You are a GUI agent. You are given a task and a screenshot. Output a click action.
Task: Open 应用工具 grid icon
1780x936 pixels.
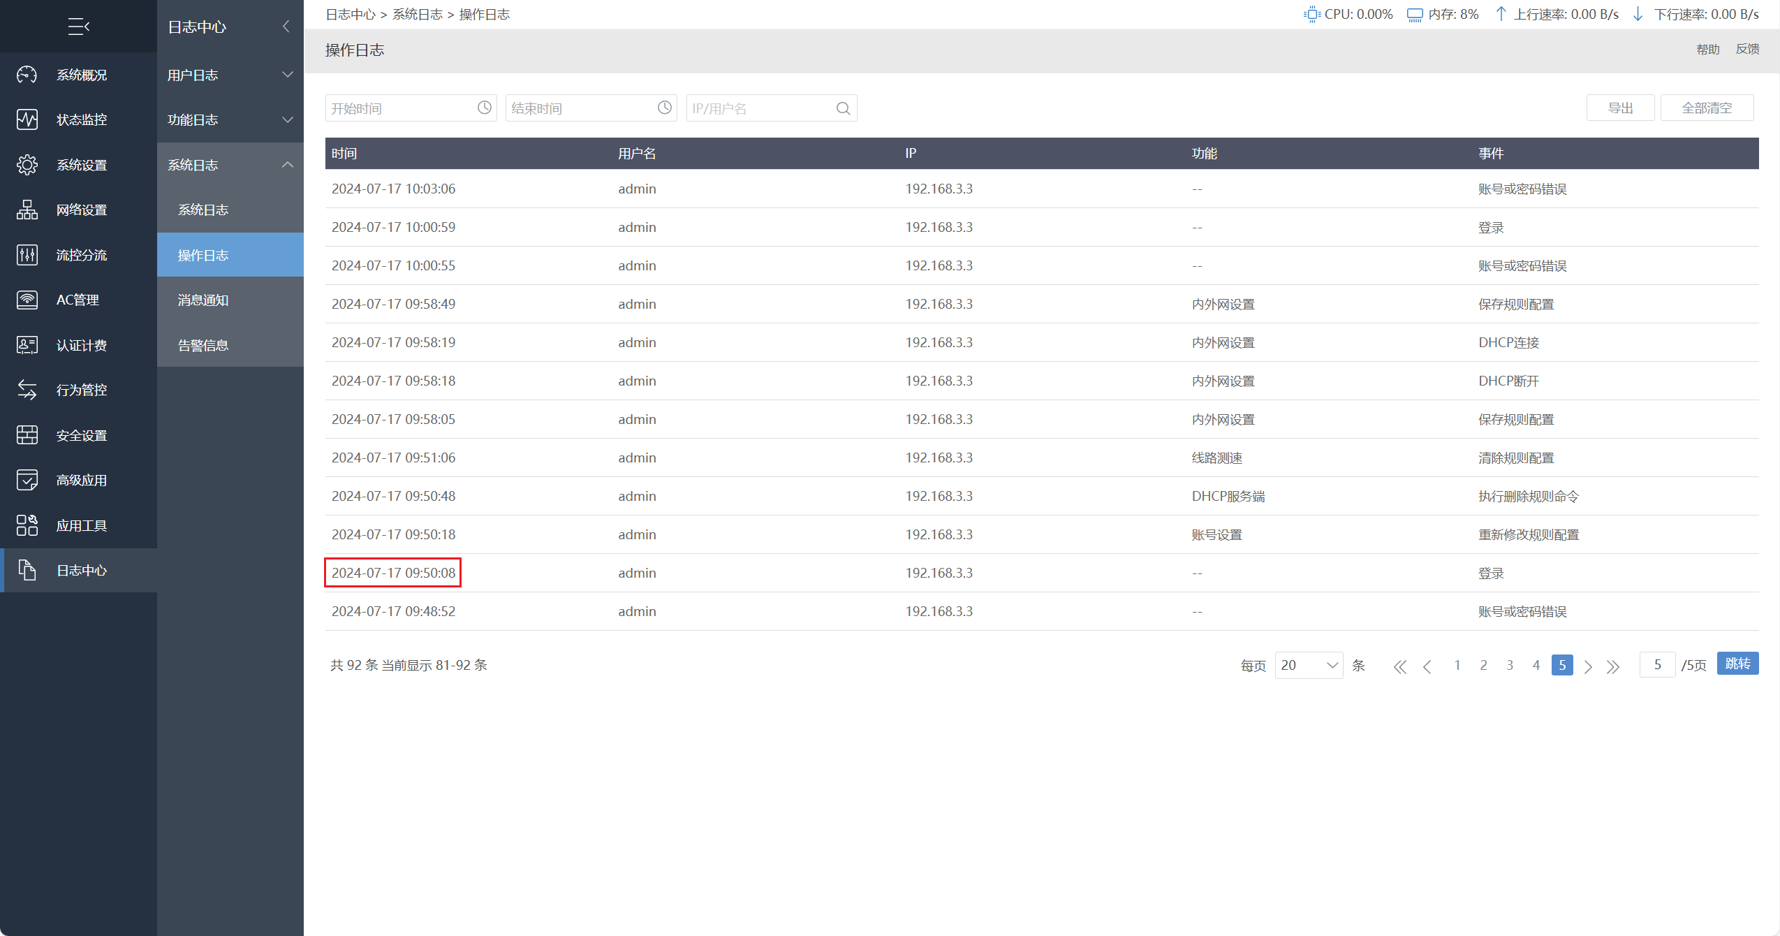tap(27, 525)
